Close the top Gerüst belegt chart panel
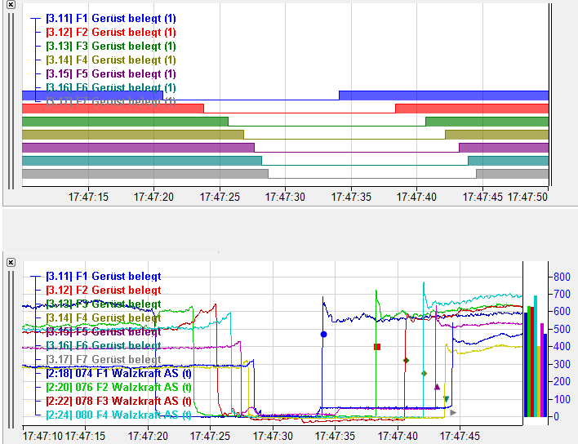Screen dimensions: 578x444 pyautogui.click(x=11, y=5)
